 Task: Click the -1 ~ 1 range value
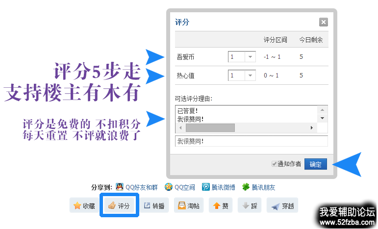(x=272, y=57)
